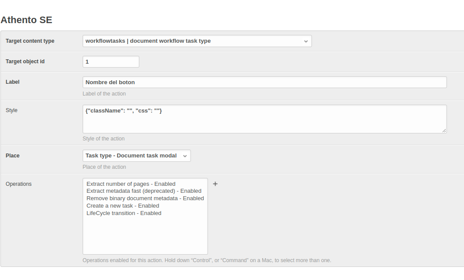The image size is (464, 280).
Task: Click the "Target object id" field label
Action: pos(25,61)
